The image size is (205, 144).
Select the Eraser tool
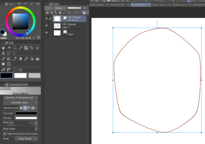click(20, 59)
